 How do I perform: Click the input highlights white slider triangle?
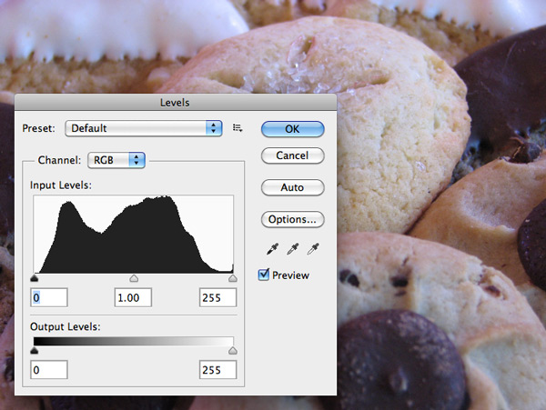232,278
